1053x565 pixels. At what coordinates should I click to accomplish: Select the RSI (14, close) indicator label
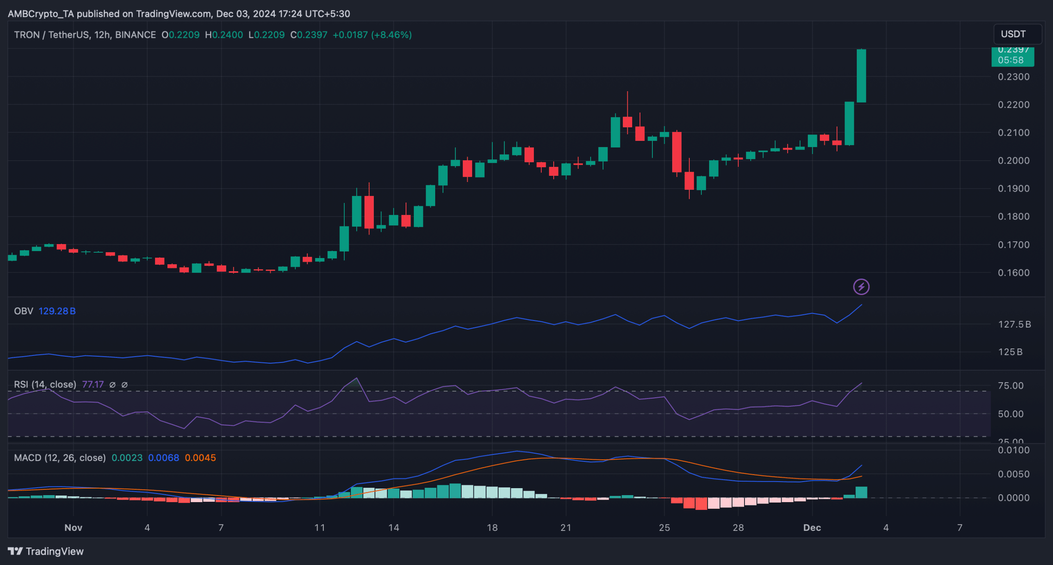pyautogui.click(x=45, y=385)
